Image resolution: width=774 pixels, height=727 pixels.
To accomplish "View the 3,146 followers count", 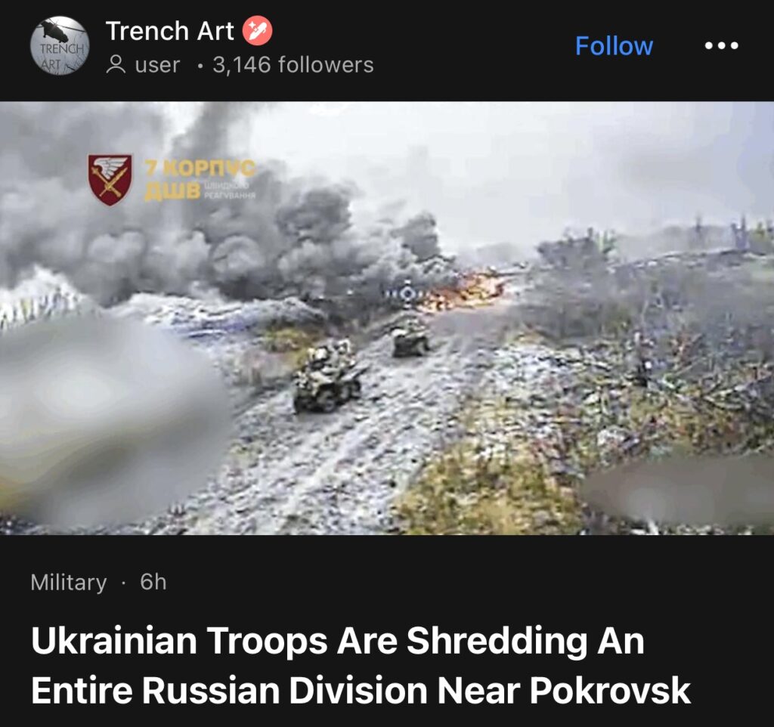I will [x=293, y=65].
